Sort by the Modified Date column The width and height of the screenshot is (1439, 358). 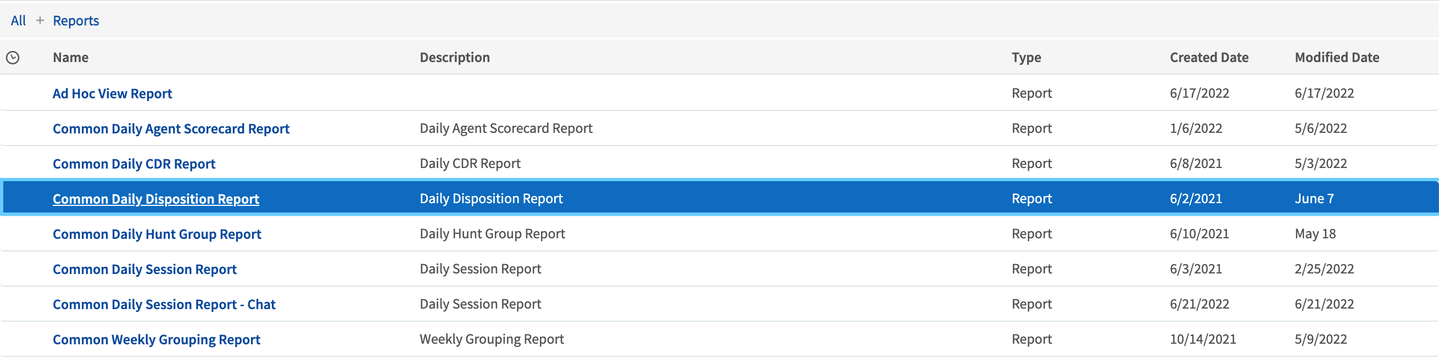(x=1336, y=58)
